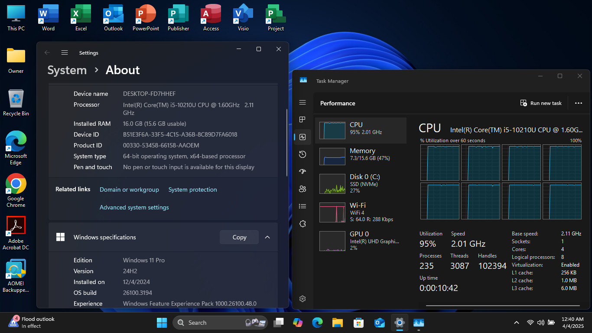Open Details page in Task Manager sidebar
This screenshot has height=333, width=592.
coord(303,206)
